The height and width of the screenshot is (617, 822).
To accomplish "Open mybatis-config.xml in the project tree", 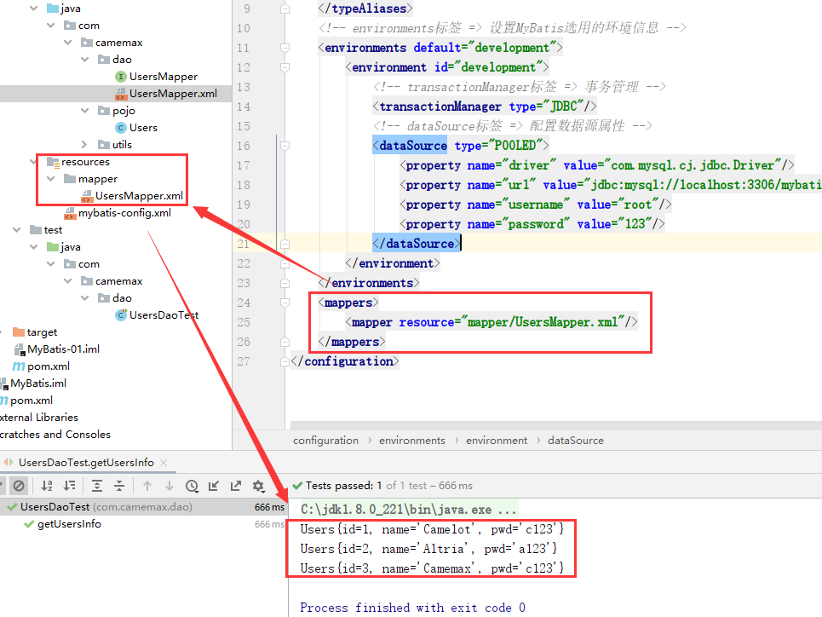I will pyautogui.click(x=124, y=213).
